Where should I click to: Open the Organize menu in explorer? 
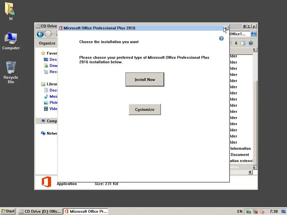[47, 43]
